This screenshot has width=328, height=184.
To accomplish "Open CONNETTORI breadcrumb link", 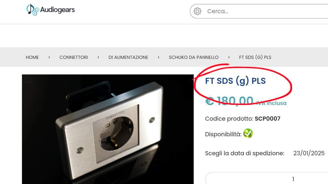I will click(x=74, y=57).
